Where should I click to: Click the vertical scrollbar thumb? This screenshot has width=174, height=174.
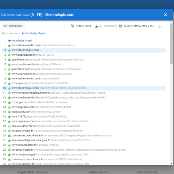[172, 43]
